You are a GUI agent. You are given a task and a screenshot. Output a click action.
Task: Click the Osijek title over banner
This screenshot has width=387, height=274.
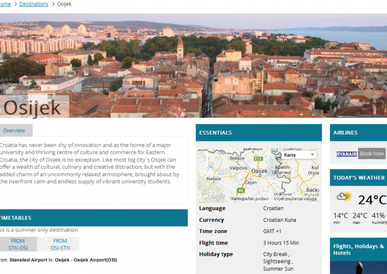point(32,108)
